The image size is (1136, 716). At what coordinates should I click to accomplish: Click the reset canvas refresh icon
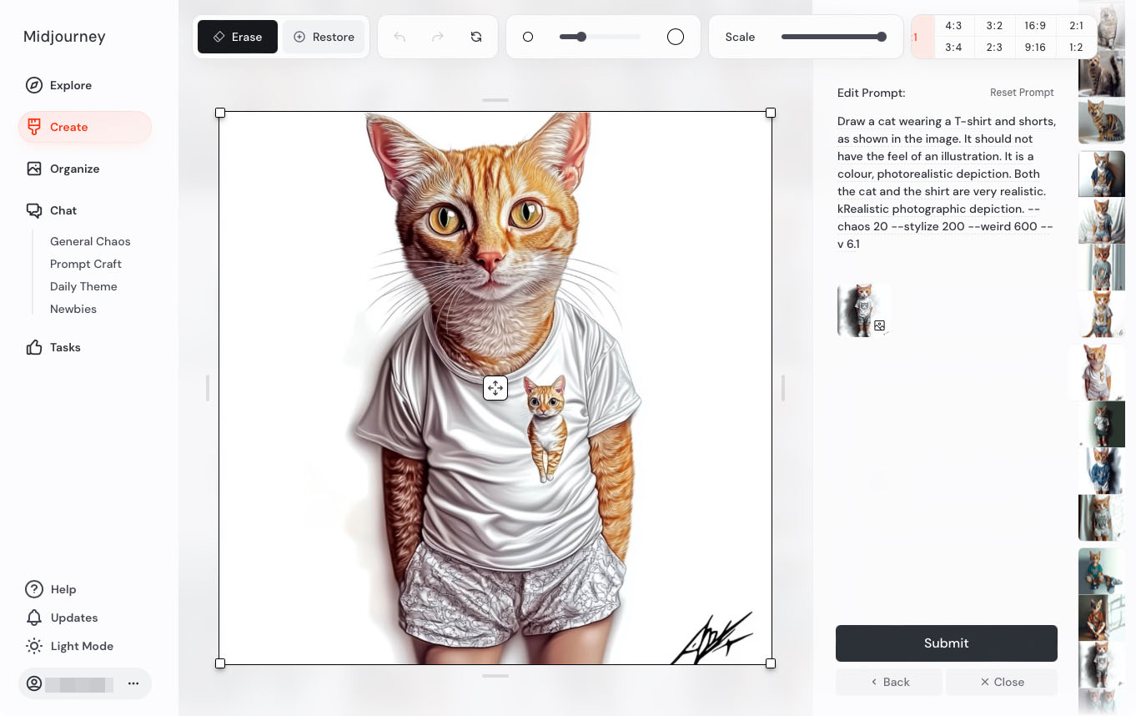(476, 37)
